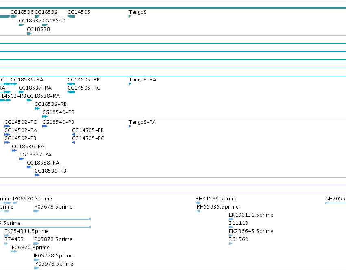Select transcript label CG18538-RA
Screen dimensions: 346x270
pos(44,96)
